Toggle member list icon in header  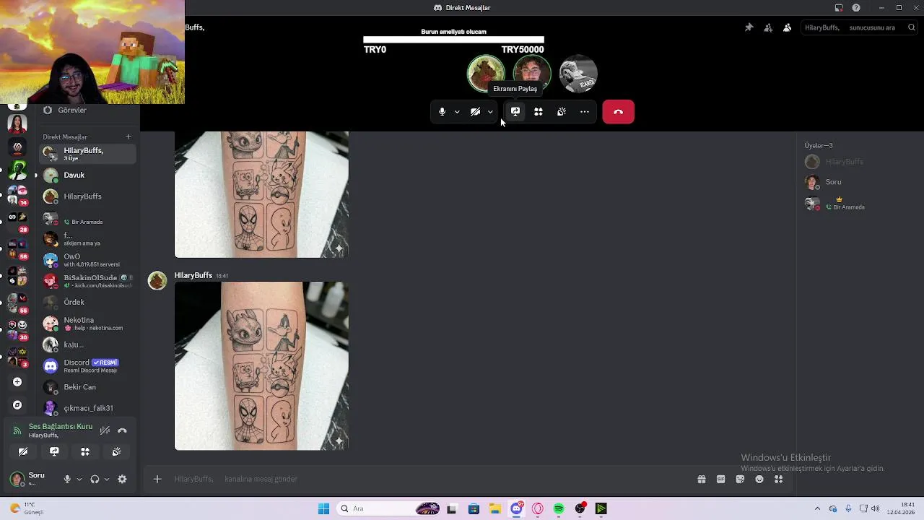[x=787, y=27]
